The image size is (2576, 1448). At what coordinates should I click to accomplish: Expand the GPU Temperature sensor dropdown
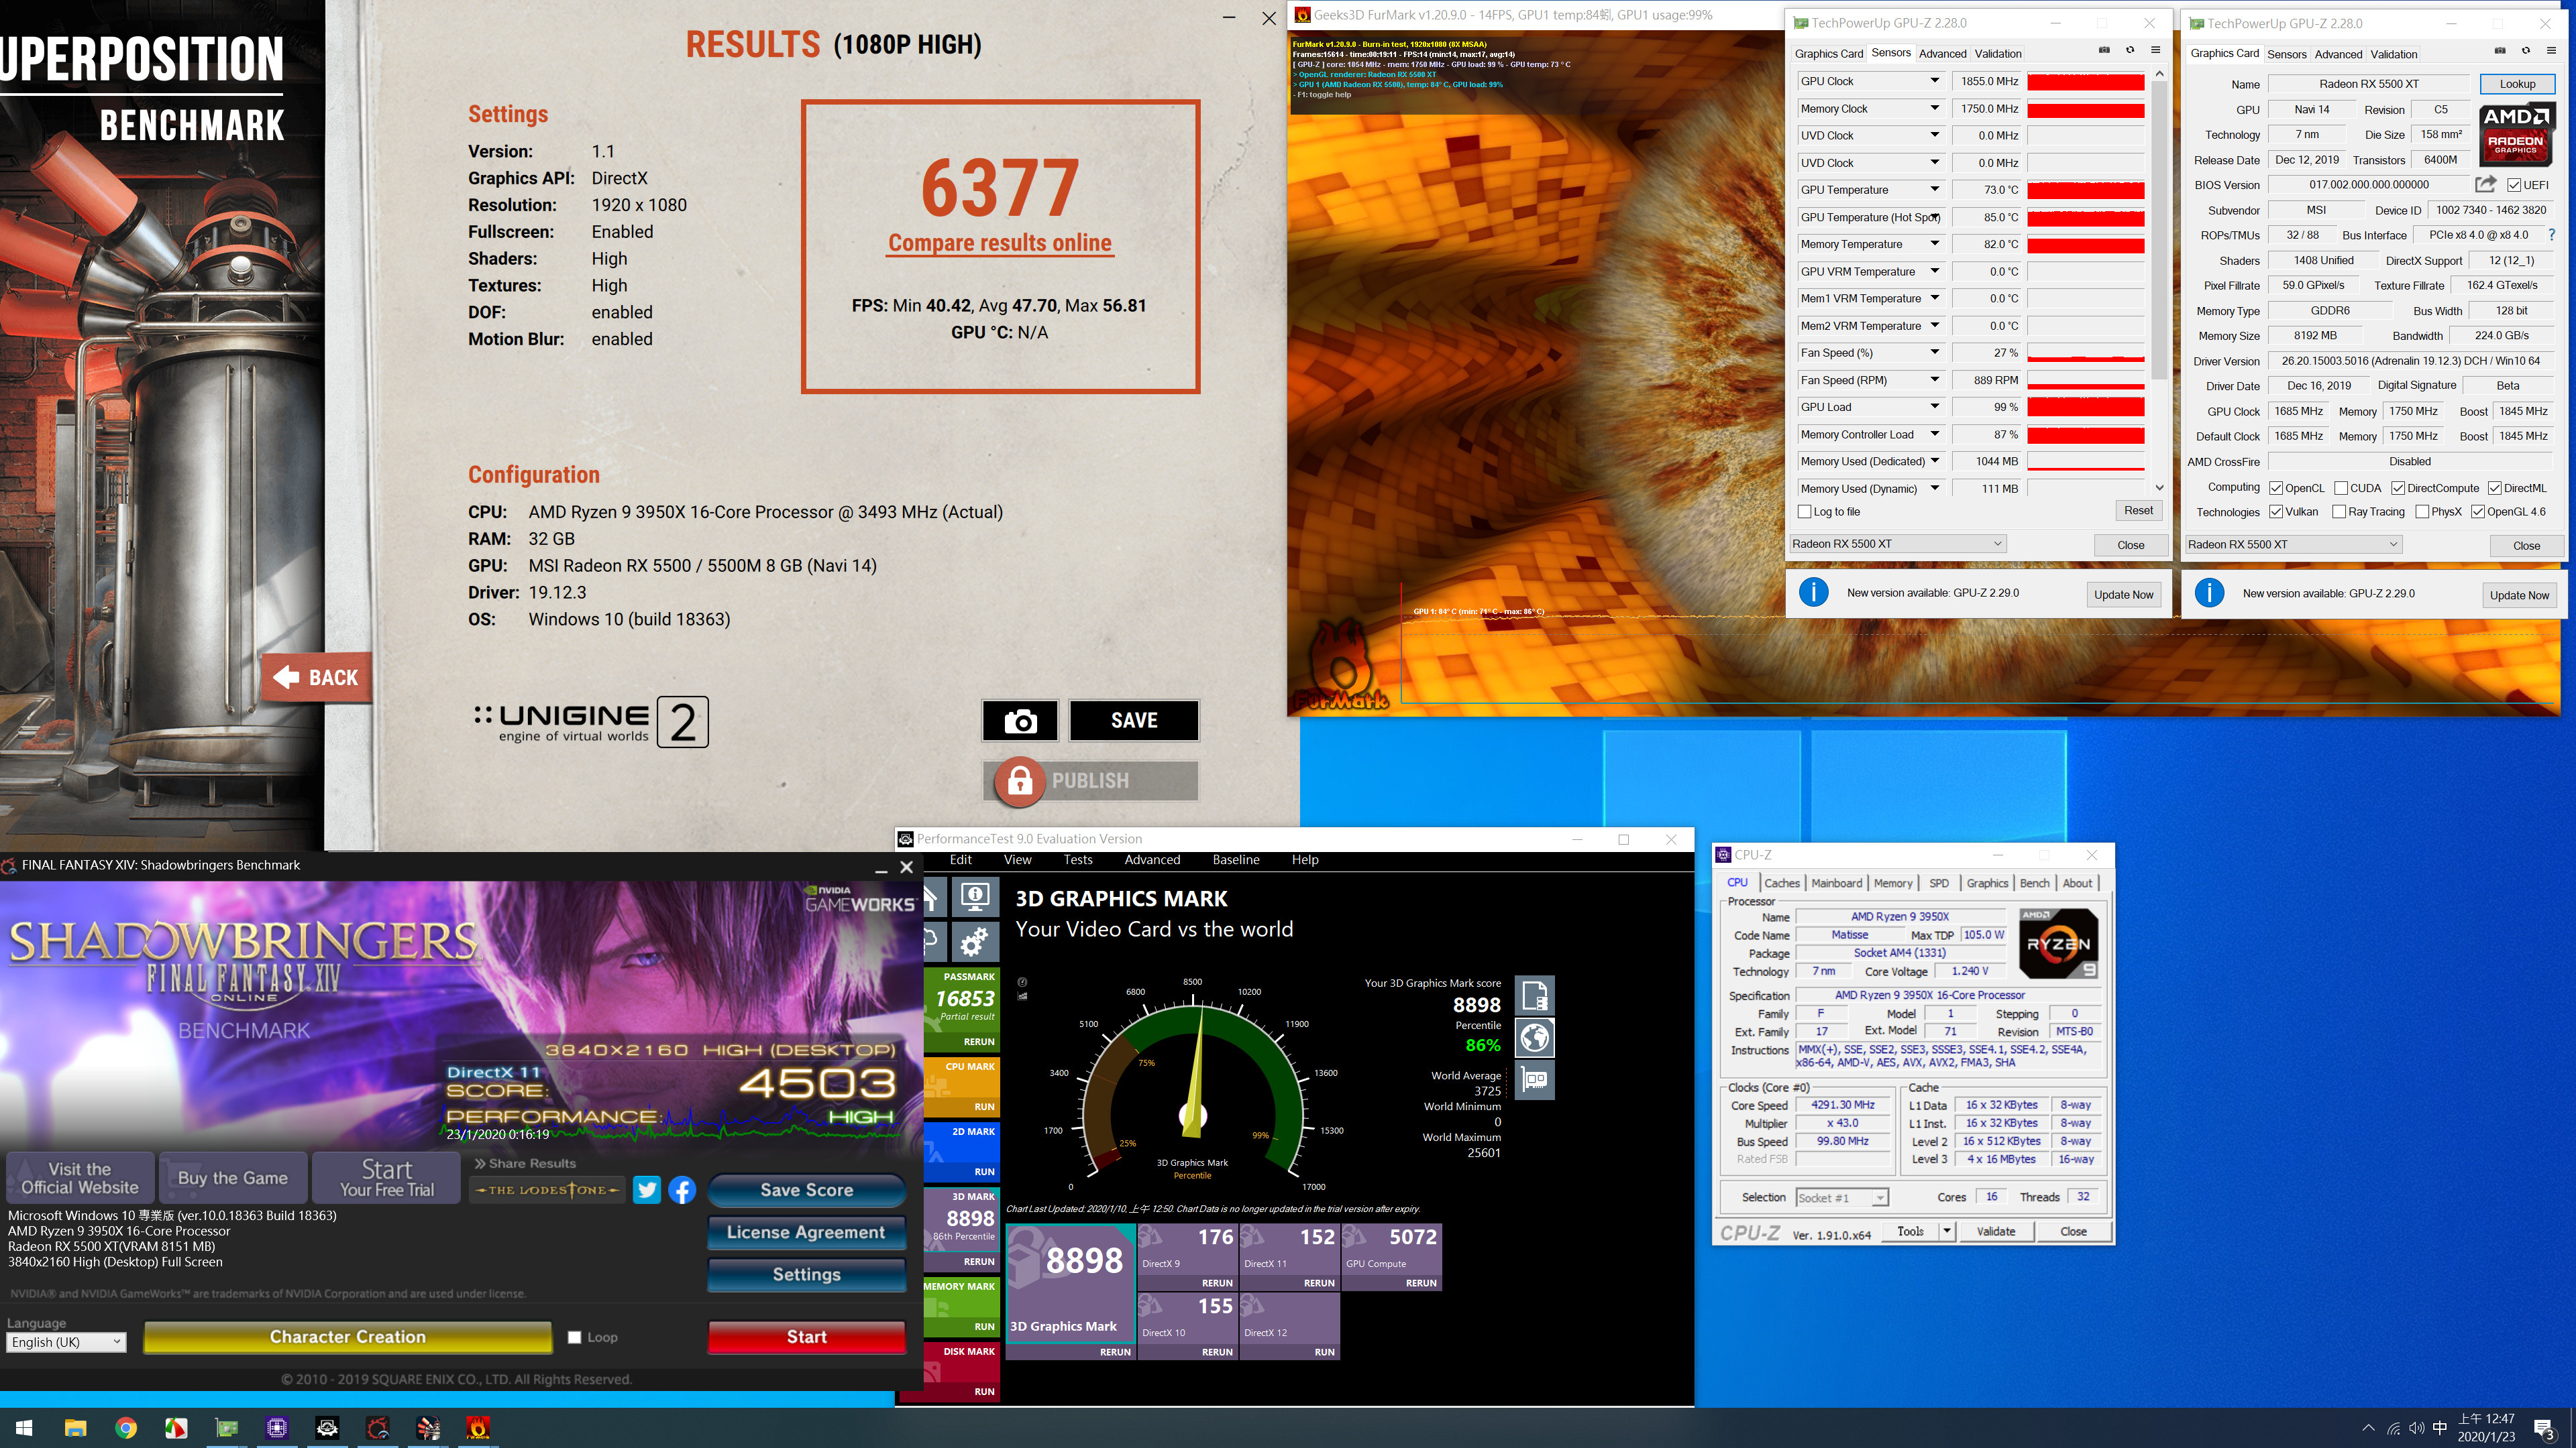coord(1934,189)
